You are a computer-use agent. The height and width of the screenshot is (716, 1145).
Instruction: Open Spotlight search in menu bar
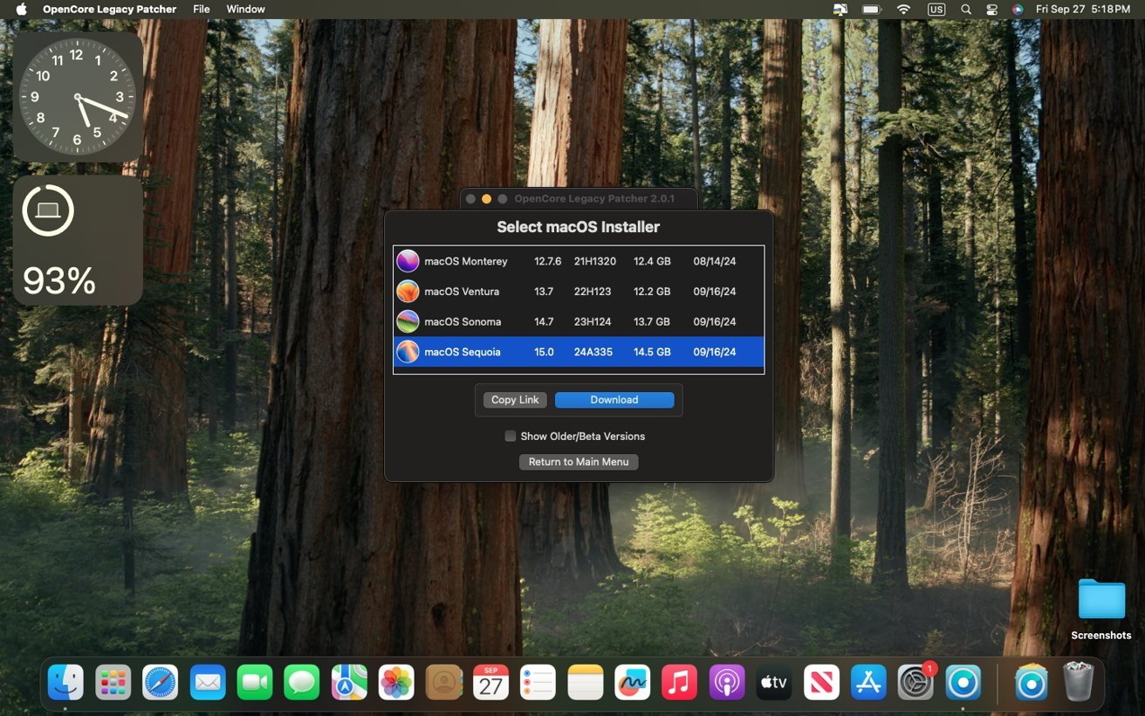pyautogui.click(x=965, y=9)
